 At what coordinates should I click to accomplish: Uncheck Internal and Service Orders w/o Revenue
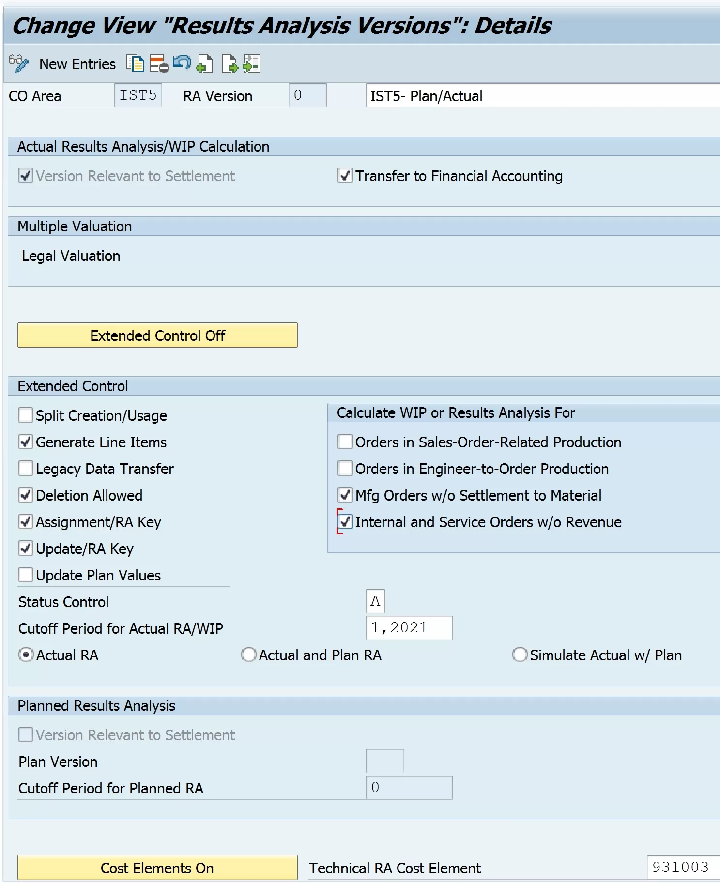point(345,521)
